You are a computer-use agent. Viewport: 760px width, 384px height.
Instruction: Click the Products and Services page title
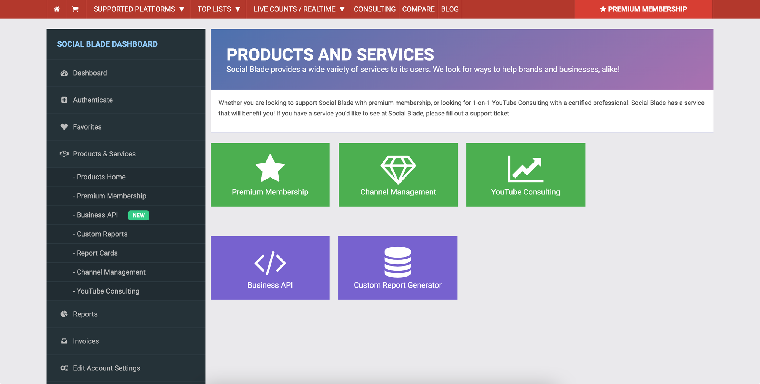pyautogui.click(x=330, y=55)
